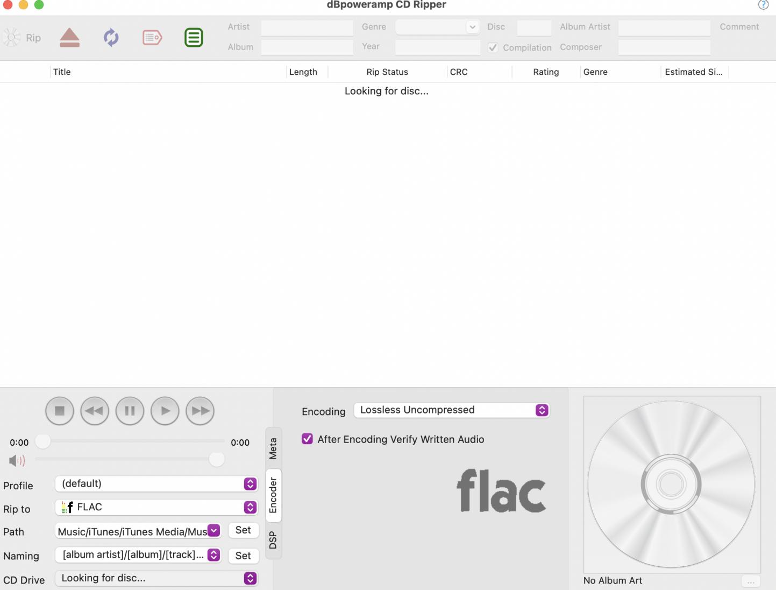This screenshot has height=590, width=776.
Task: Minimize the CD Ripper window
Action: click(23, 5)
